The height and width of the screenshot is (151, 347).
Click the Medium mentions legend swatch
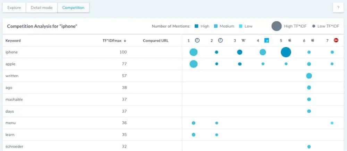coord(216,26)
